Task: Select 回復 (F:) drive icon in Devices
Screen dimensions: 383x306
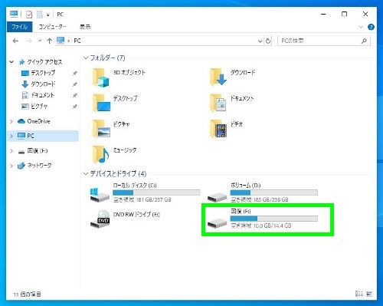Action: (217, 223)
